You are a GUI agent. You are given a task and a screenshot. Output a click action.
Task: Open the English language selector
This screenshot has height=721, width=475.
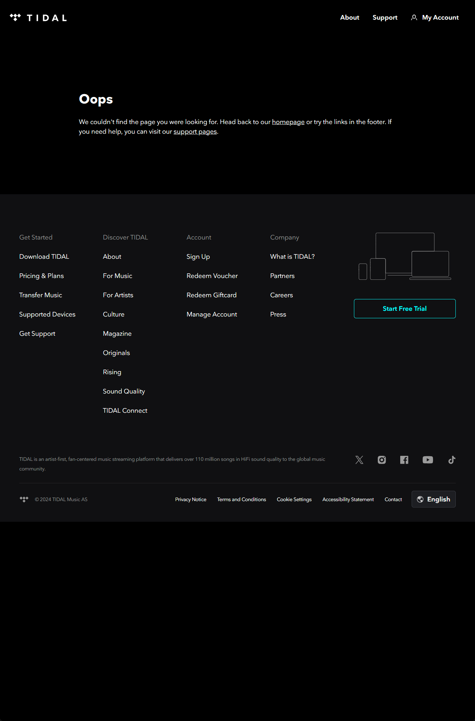tap(433, 499)
